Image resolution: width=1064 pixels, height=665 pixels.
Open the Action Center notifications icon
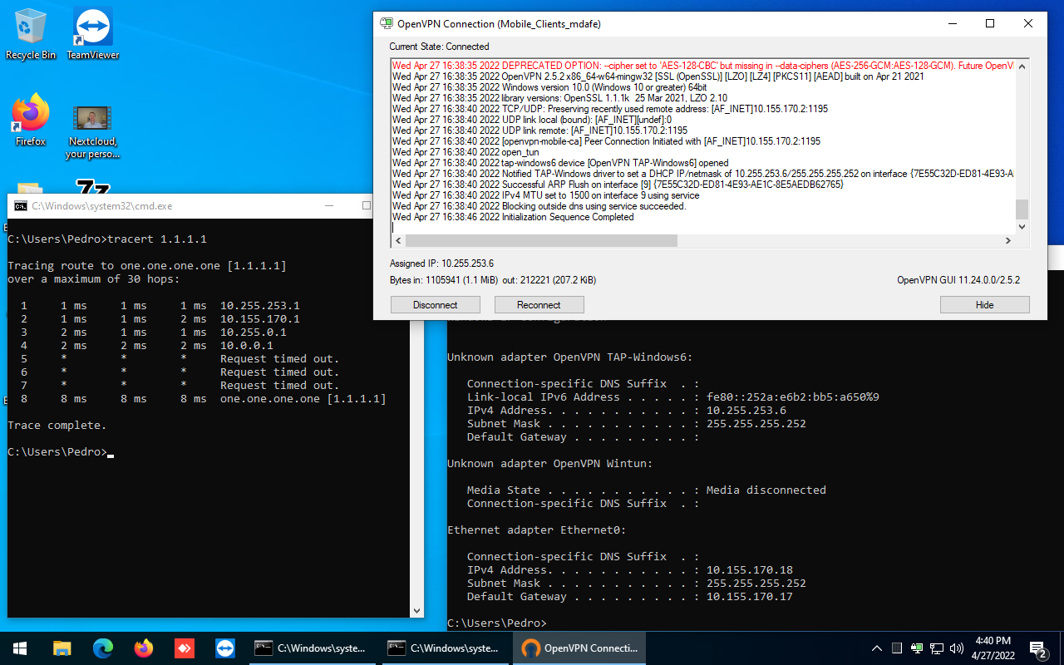pos(1037,648)
